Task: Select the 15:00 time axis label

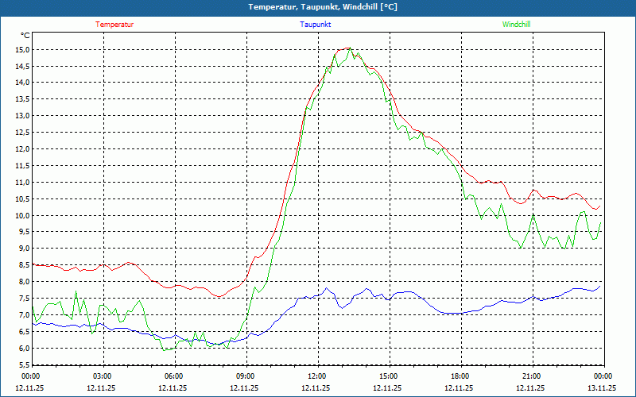Action: pos(388,376)
